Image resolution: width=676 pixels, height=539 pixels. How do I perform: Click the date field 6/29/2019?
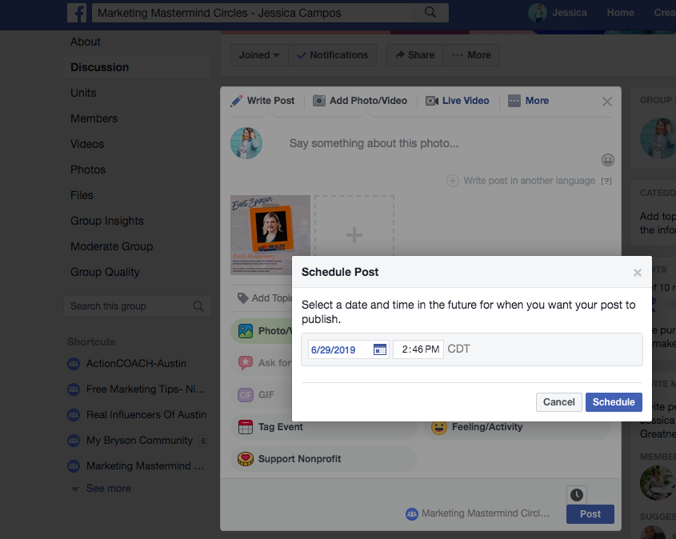pos(348,349)
